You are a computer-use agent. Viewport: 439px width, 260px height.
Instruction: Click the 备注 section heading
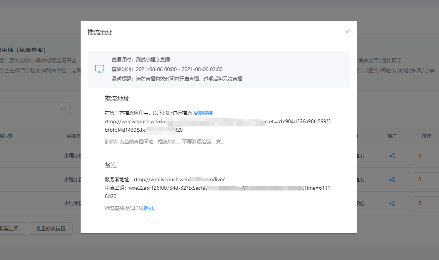[x=111, y=165]
